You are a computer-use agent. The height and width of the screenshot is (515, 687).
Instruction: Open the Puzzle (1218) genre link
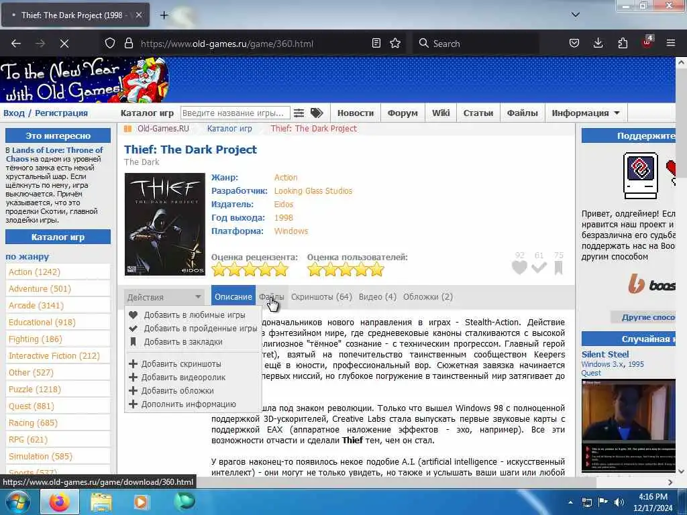point(35,390)
